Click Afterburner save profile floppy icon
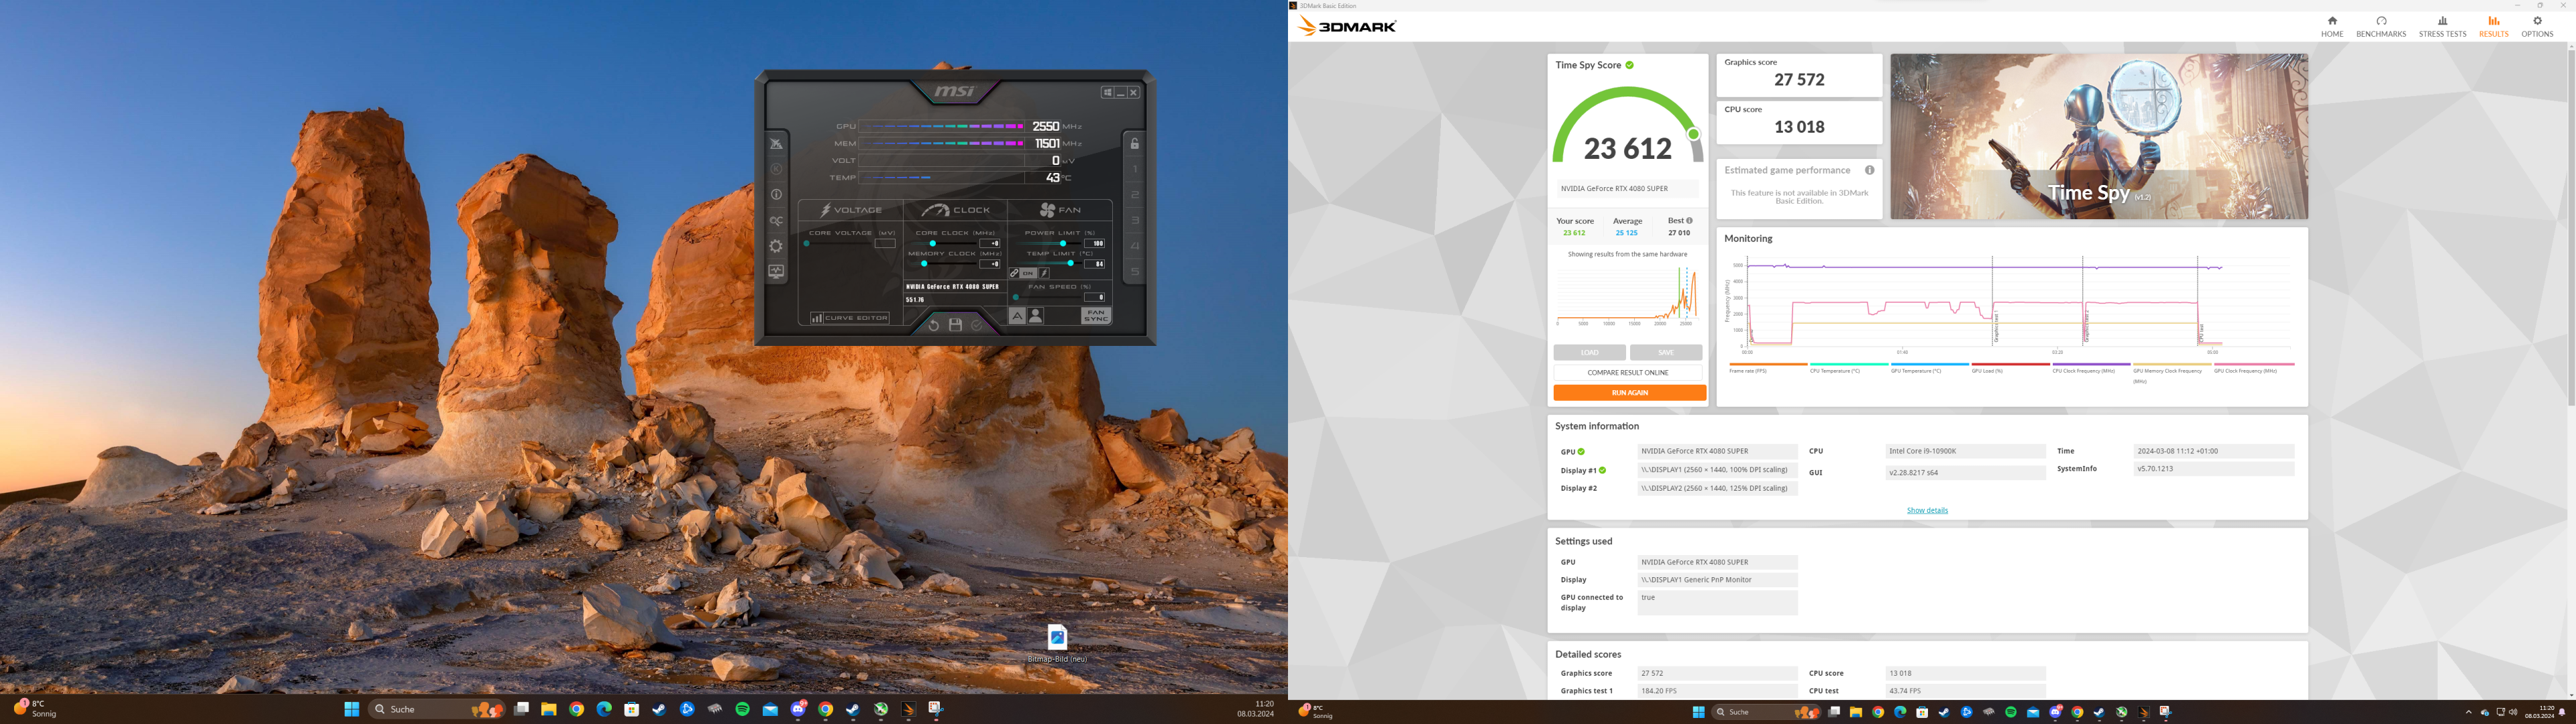Screen dimensions: 2576x724 pos(955,325)
